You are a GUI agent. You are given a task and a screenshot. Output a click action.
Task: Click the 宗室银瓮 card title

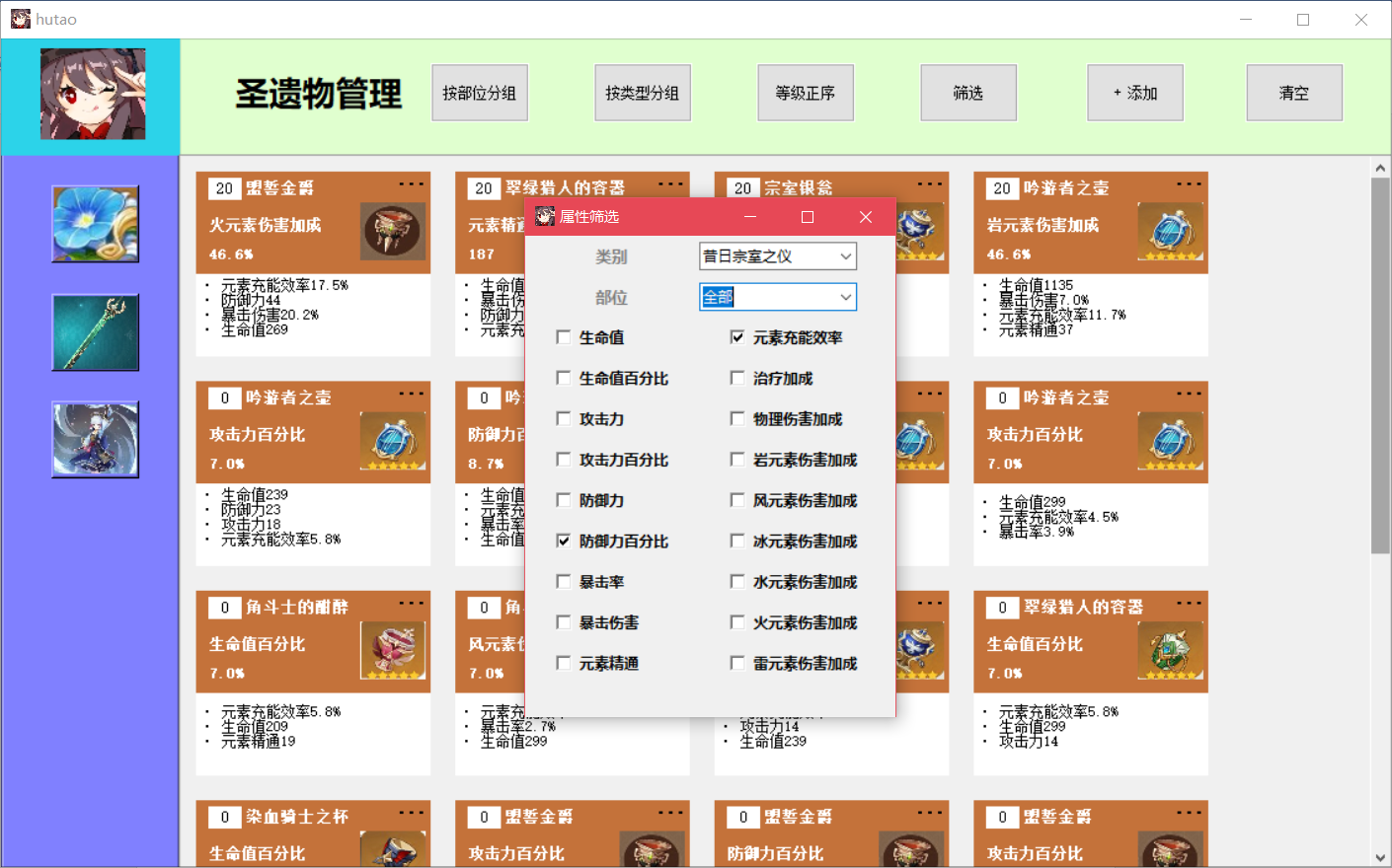tap(799, 188)
